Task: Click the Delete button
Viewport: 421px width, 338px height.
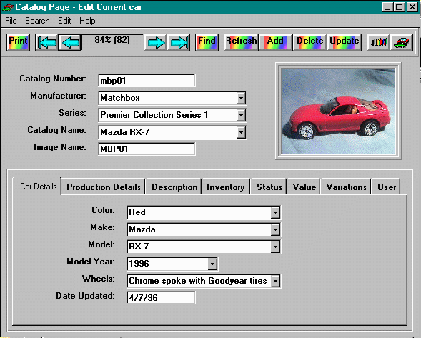Action: coord(309,42)
